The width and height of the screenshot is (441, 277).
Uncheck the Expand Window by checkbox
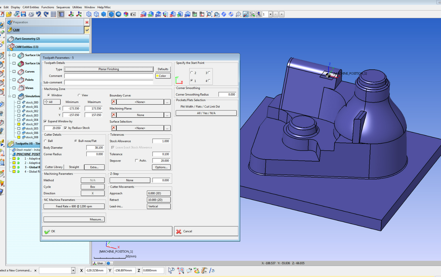45,121
